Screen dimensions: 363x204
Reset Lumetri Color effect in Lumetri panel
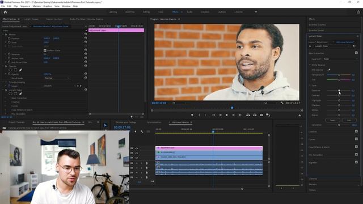click(x=354, y=46)
